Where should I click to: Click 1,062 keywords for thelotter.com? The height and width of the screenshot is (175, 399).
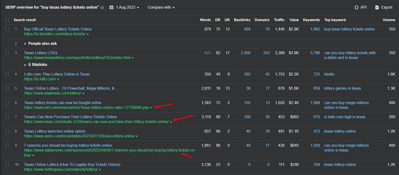click(x=315, y=29)
